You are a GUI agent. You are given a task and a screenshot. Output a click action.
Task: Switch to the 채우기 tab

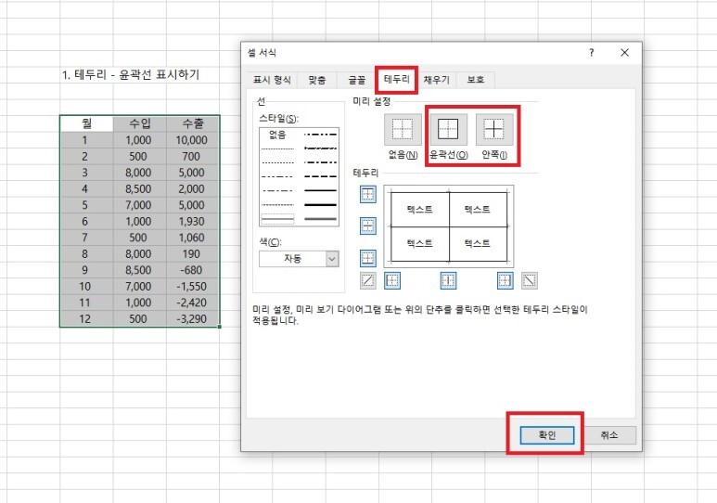pos(436,80)
